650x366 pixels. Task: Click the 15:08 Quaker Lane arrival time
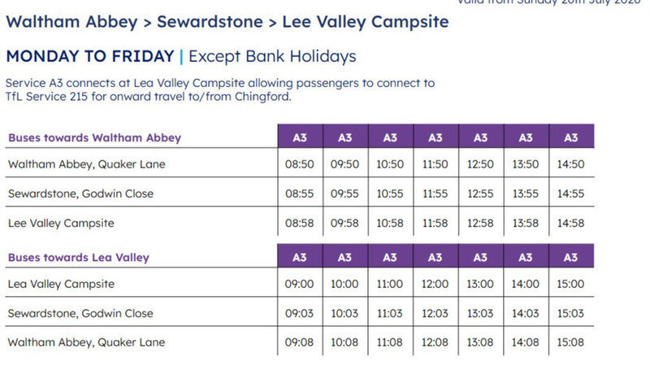pos(570,342)
